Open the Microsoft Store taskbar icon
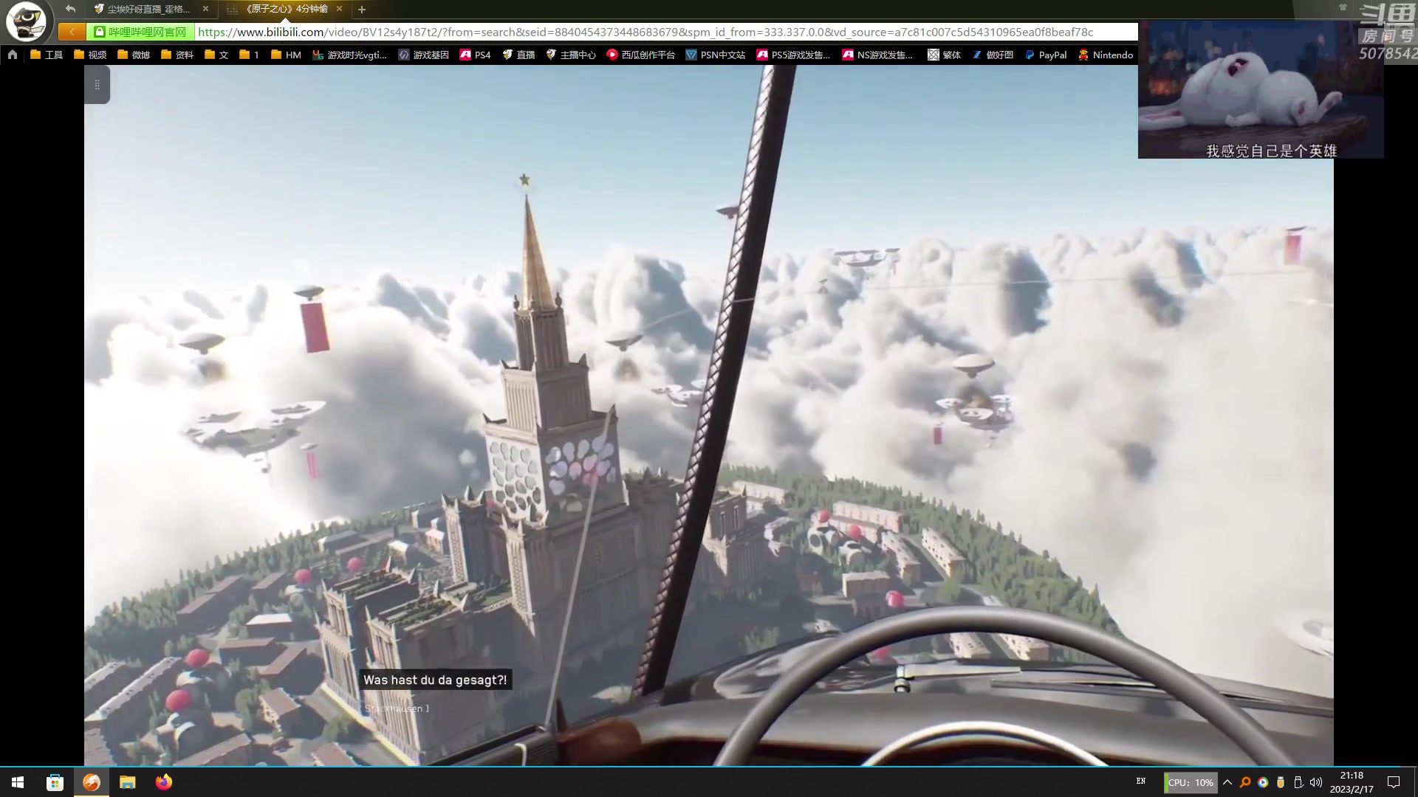This screenshot has width=1418, height=797. (55, 782)
